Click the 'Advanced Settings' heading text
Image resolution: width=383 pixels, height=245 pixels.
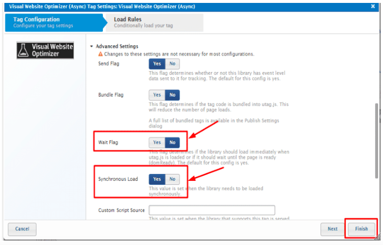[x=117, y=46]
